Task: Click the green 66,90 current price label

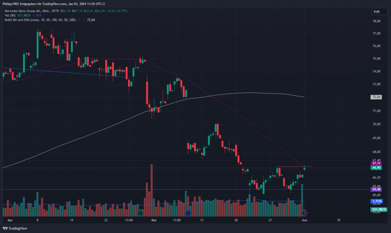Action: point(377,168)
